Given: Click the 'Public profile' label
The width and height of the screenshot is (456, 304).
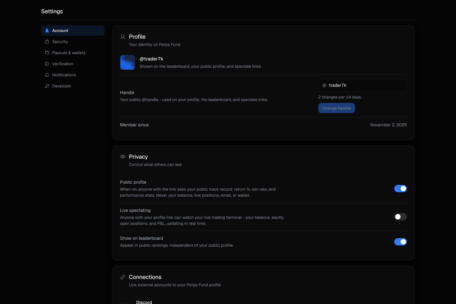Looking at the screenshot, I should click(133, 182).
